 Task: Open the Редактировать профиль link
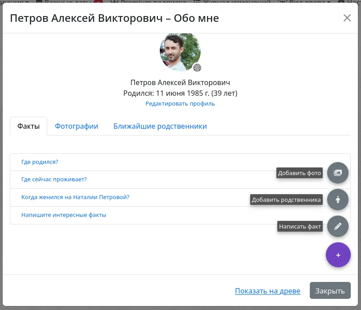pyautogui.click(x=180, y=103)
